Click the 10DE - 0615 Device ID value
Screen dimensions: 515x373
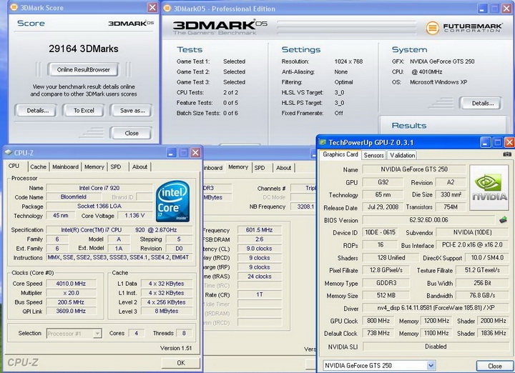(x=381, y=232)
